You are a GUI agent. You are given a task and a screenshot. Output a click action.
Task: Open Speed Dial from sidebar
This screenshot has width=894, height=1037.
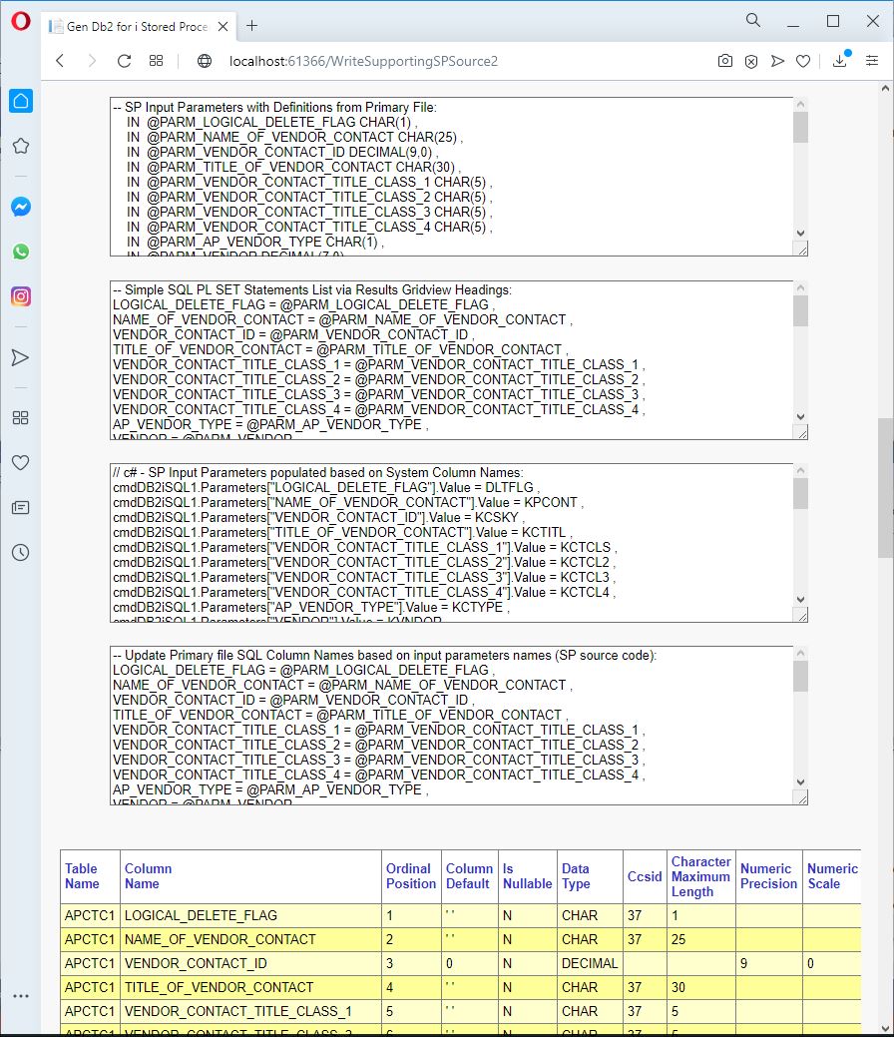(x=21, y=418)
